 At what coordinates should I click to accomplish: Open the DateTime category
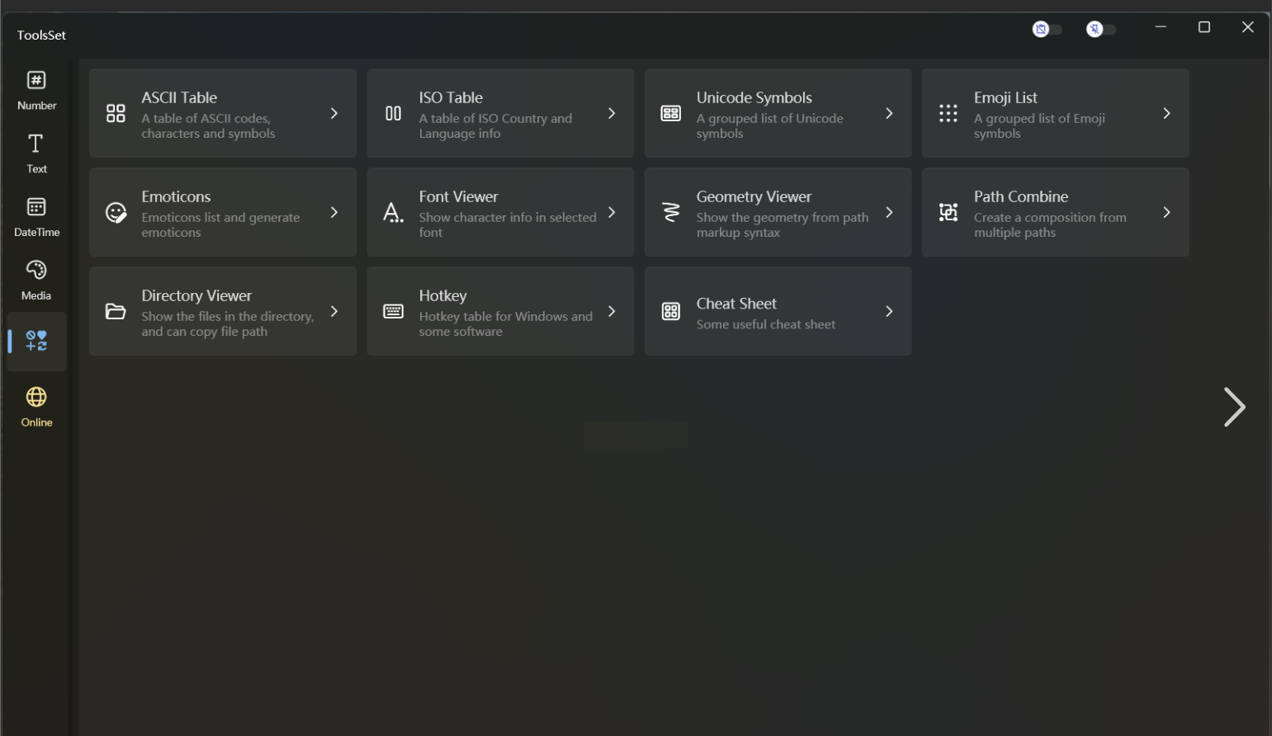coord(36,217)
